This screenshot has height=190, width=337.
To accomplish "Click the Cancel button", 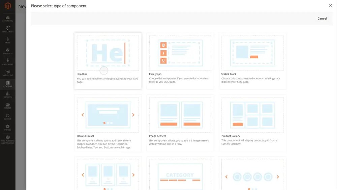I will (x=322, y=19).
